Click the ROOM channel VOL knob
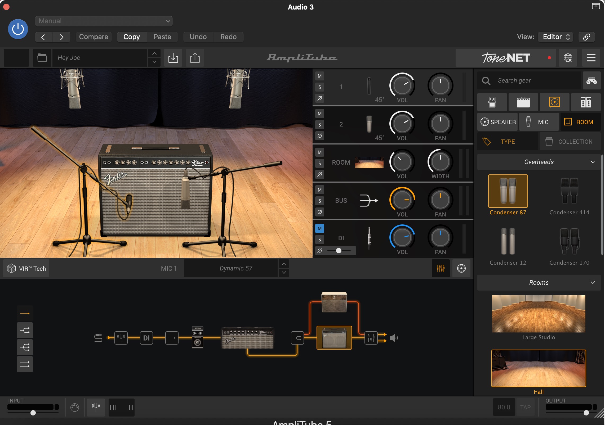Image resolution: width=605 pixels, height=425 pixels. tap(402, 161)
